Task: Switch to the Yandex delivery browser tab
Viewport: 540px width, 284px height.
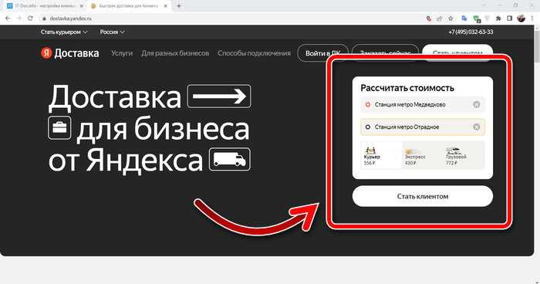Action: point(128,6)
